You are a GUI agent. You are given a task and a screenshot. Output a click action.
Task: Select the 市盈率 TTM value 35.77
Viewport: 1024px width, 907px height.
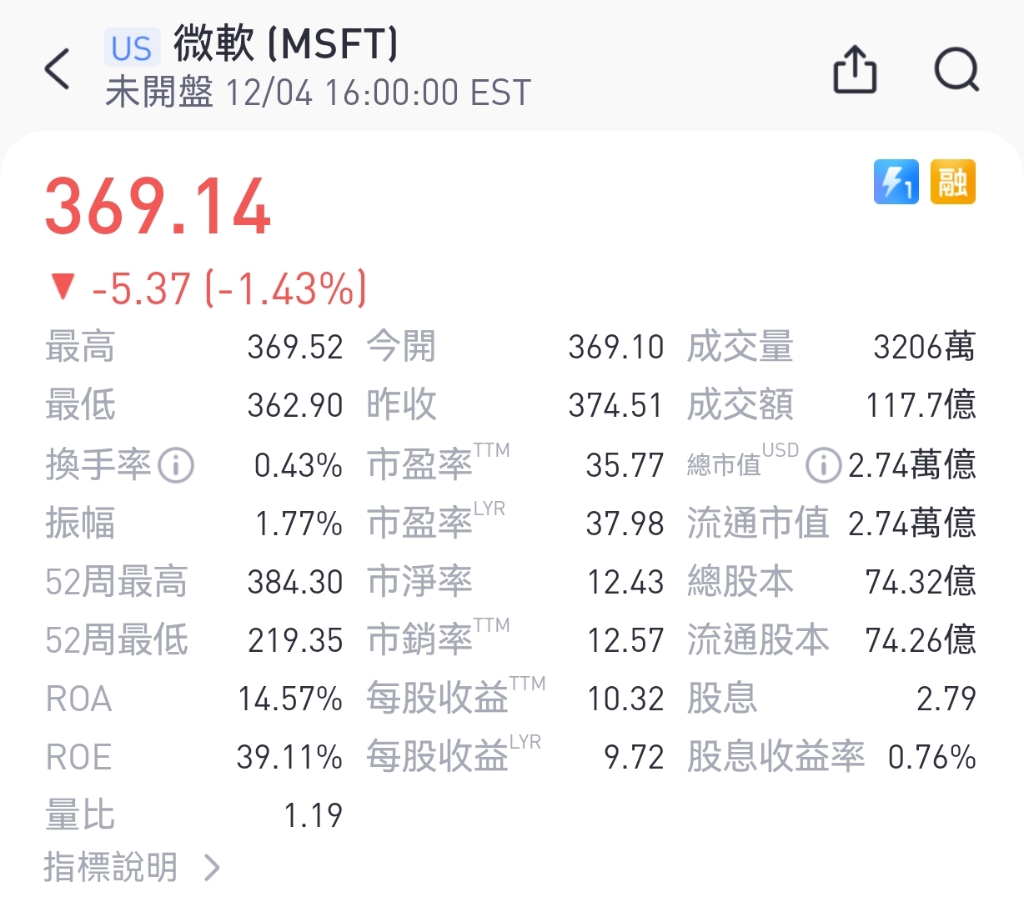[625, 465]
